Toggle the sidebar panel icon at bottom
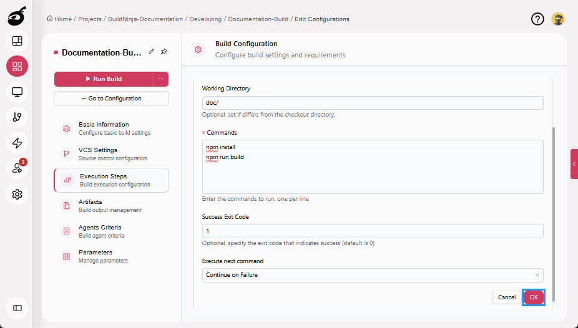 click(17, 308)
